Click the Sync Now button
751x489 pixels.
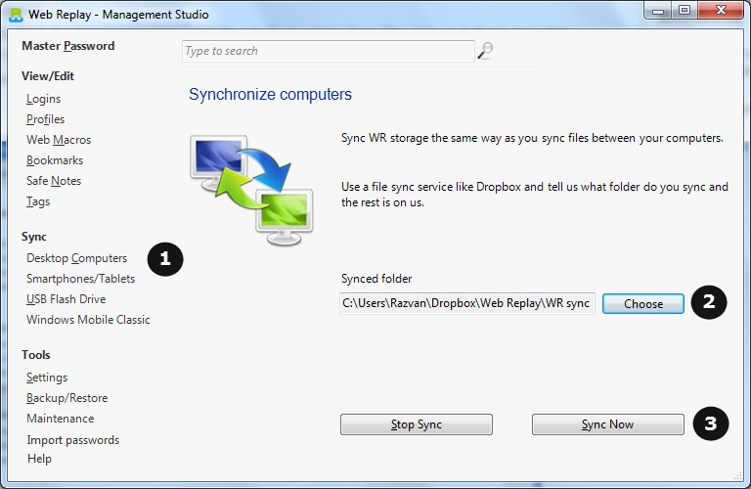pyautogui.click(x=608, y=424)
